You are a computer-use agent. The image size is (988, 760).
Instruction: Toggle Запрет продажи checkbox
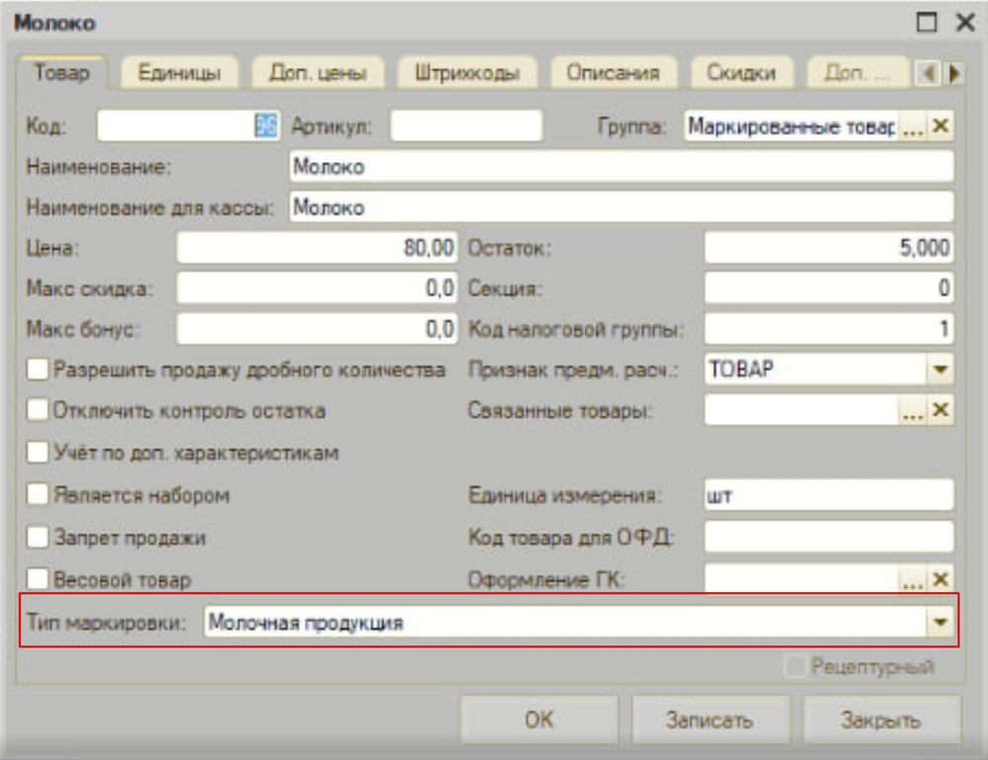tap(38, 538)
